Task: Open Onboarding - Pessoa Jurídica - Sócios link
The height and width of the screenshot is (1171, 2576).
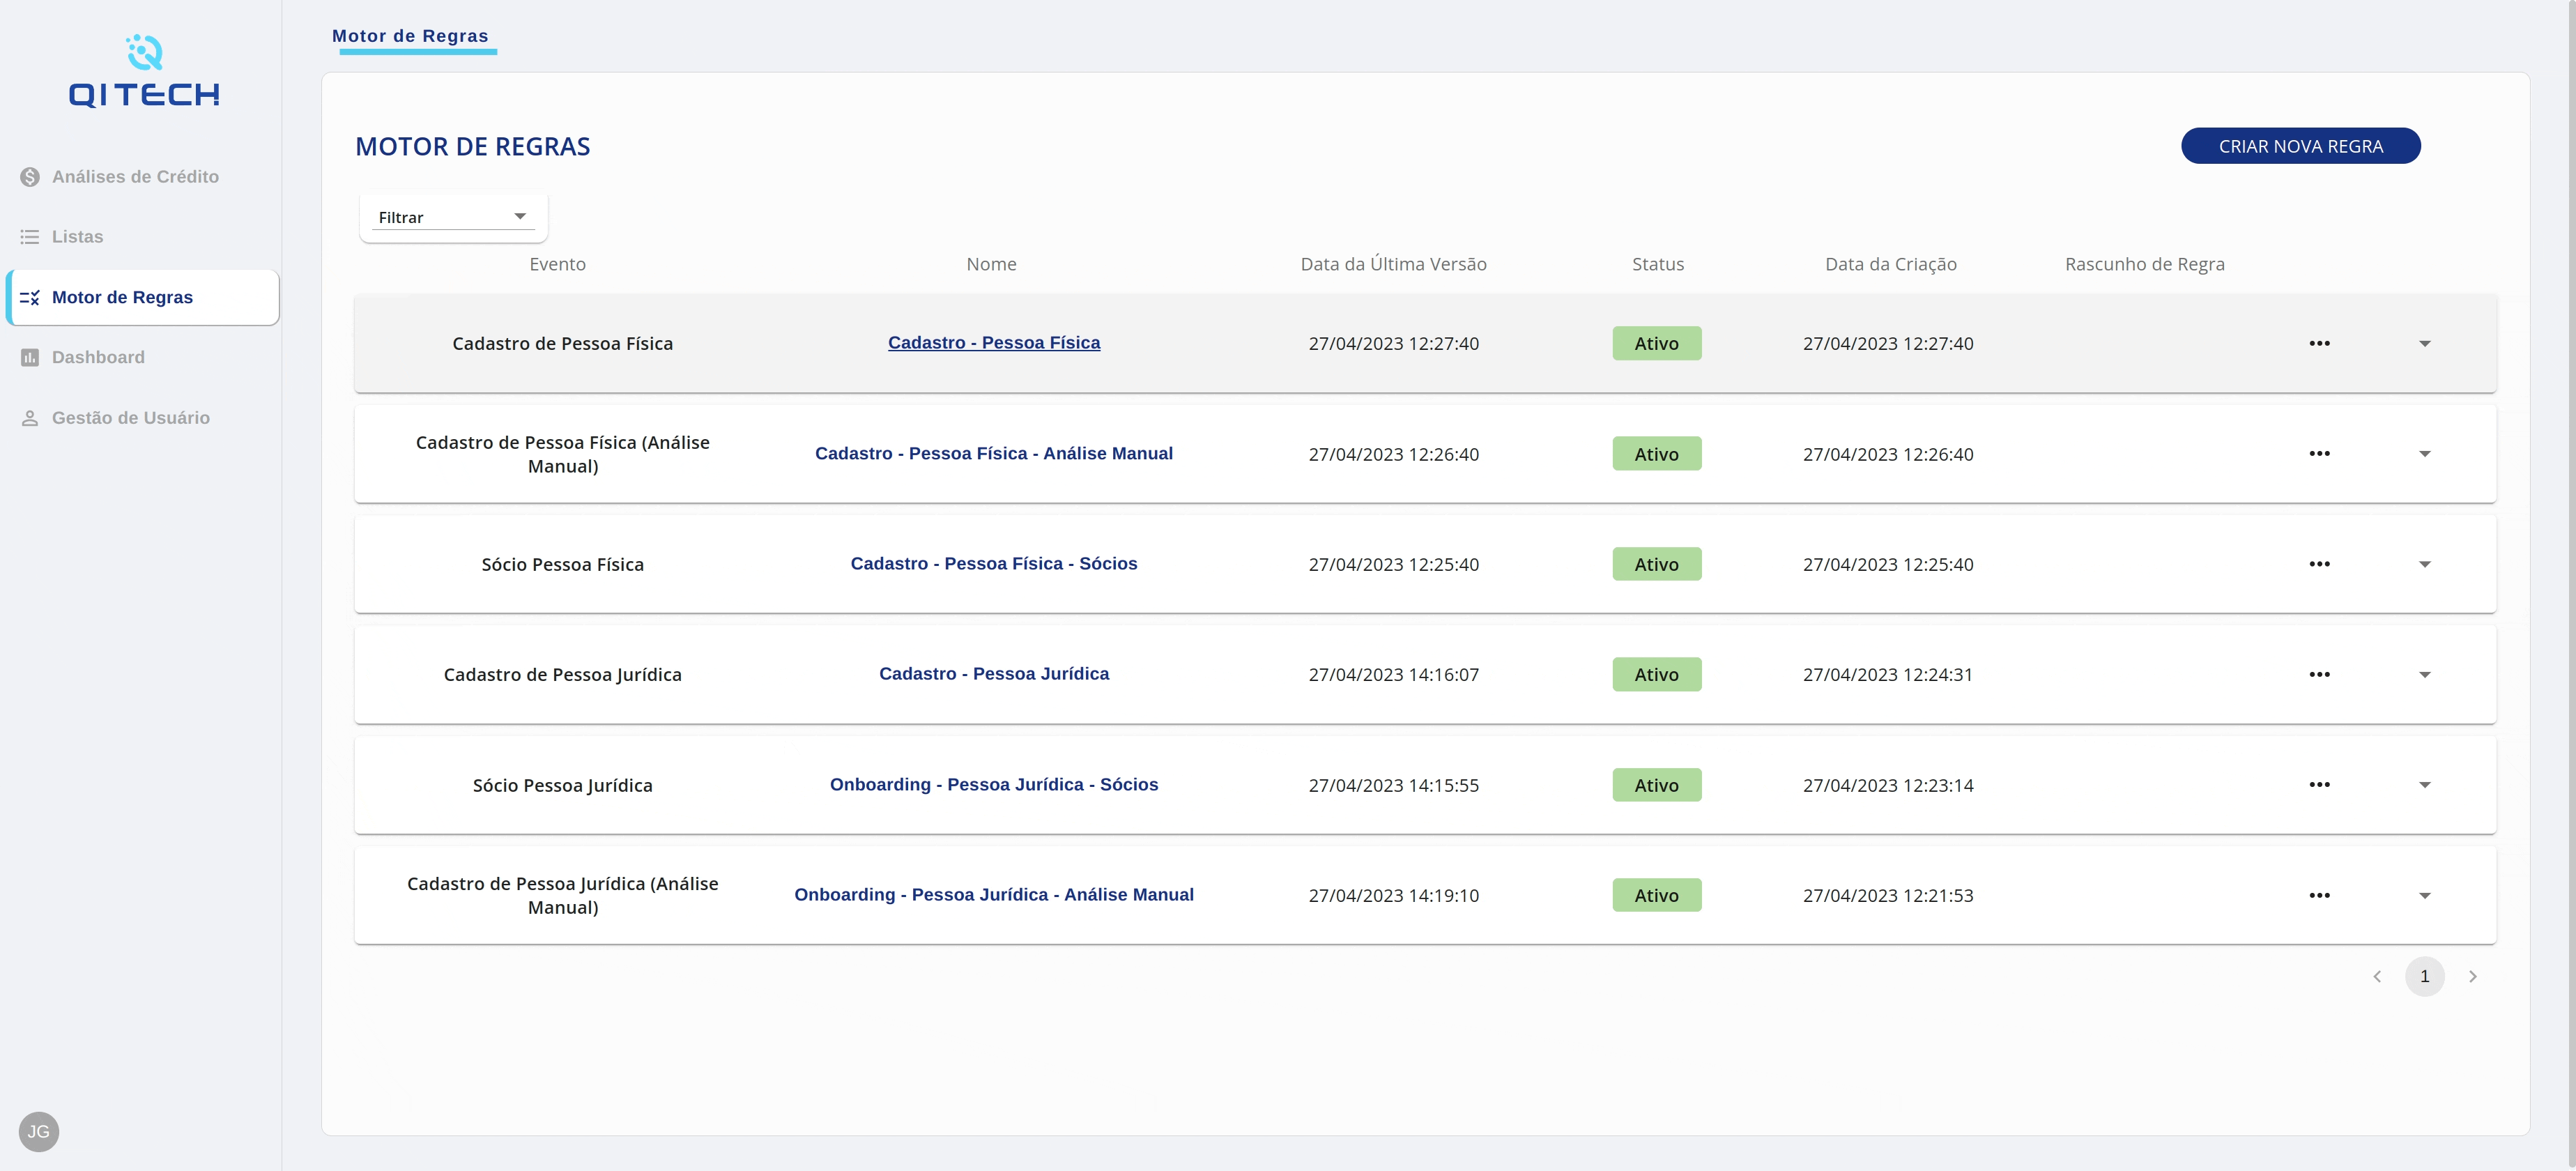Action: (x=994, y=785)
